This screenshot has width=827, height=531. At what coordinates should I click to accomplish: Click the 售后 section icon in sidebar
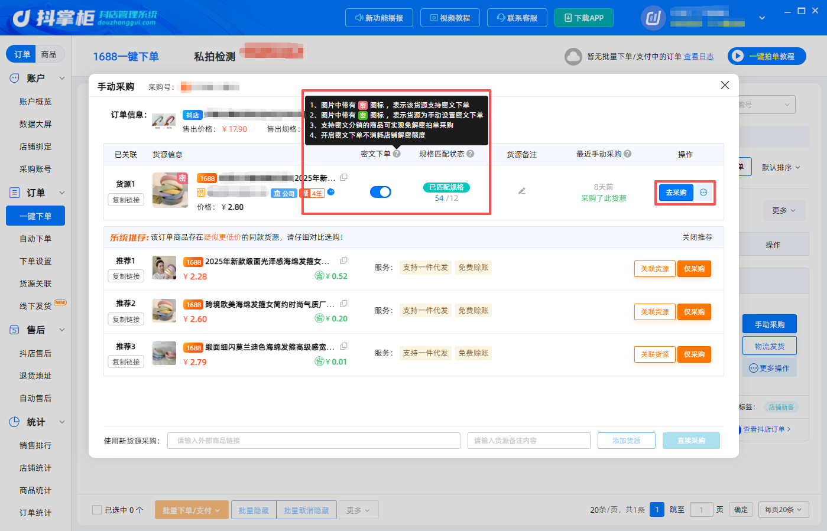15,330
